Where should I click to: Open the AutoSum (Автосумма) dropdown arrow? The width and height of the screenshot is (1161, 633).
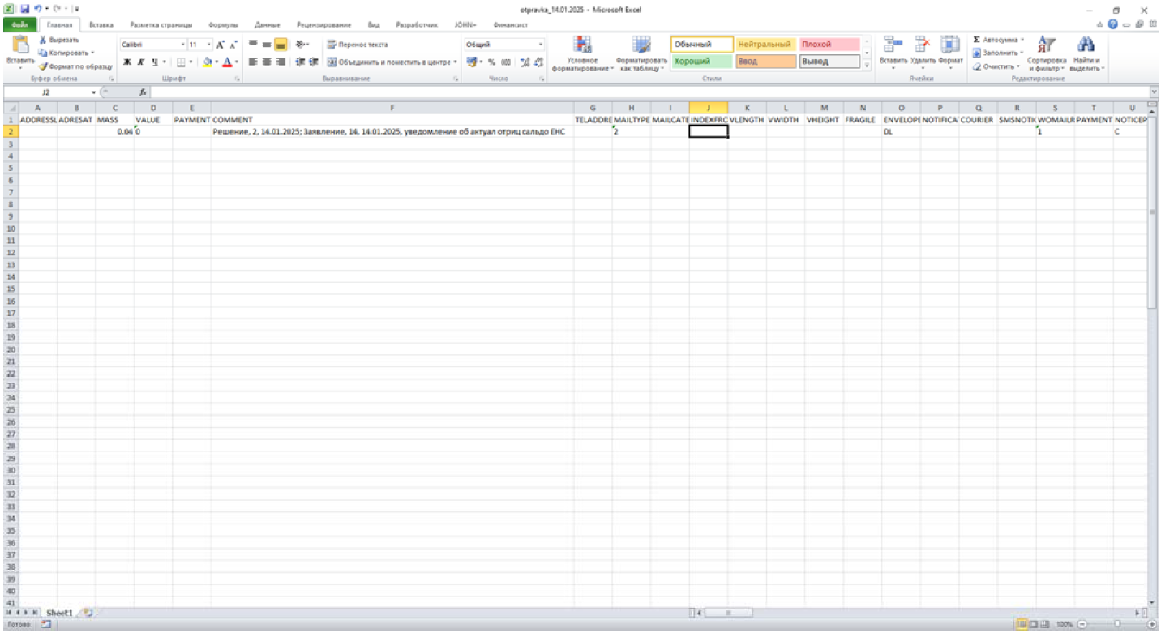(1022, 40)
